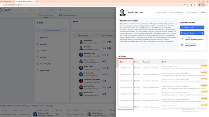Click Ronald van Loon's profile photo
Viewport: 209px width, 117px height.
(122, 13)
